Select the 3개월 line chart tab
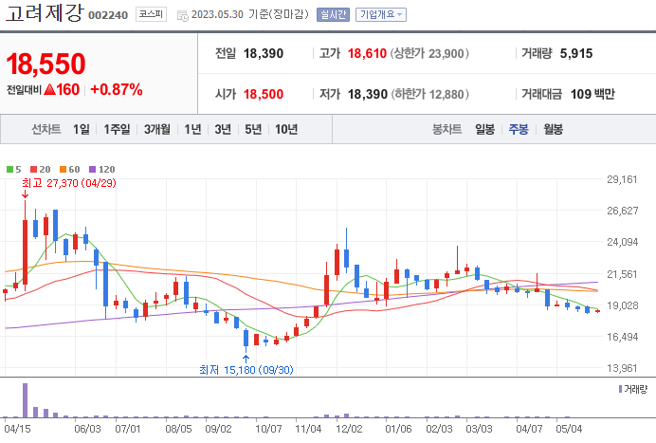 157,129
